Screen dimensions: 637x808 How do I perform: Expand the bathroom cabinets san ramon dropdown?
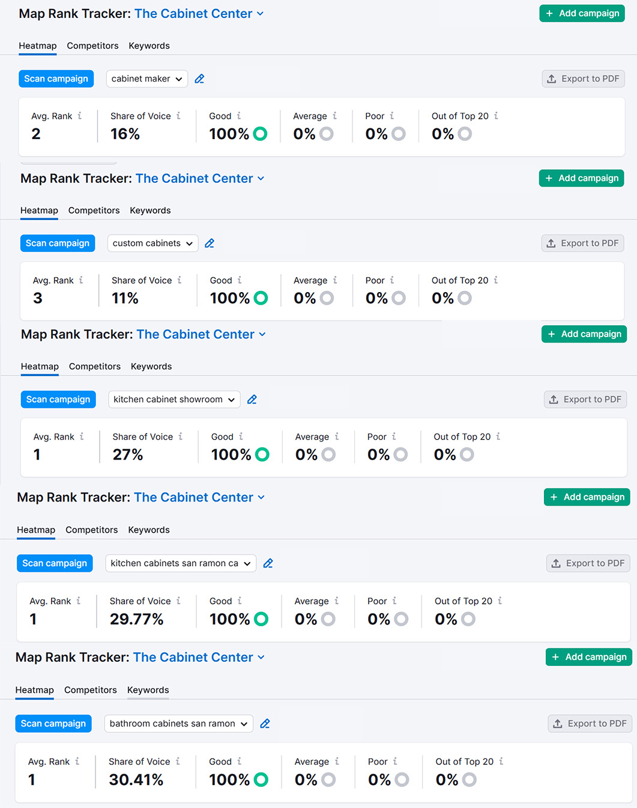coord(178,723)
